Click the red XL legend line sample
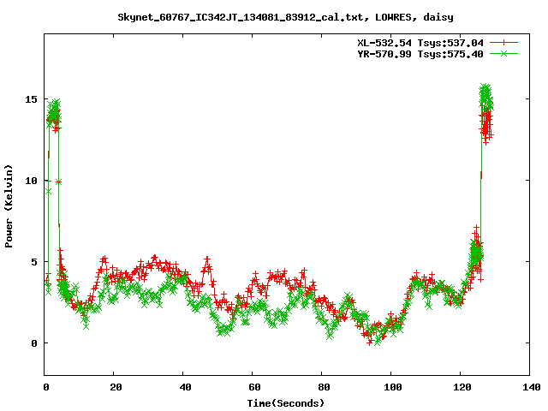This screenshot has width=548, height=411. point(503,43)
